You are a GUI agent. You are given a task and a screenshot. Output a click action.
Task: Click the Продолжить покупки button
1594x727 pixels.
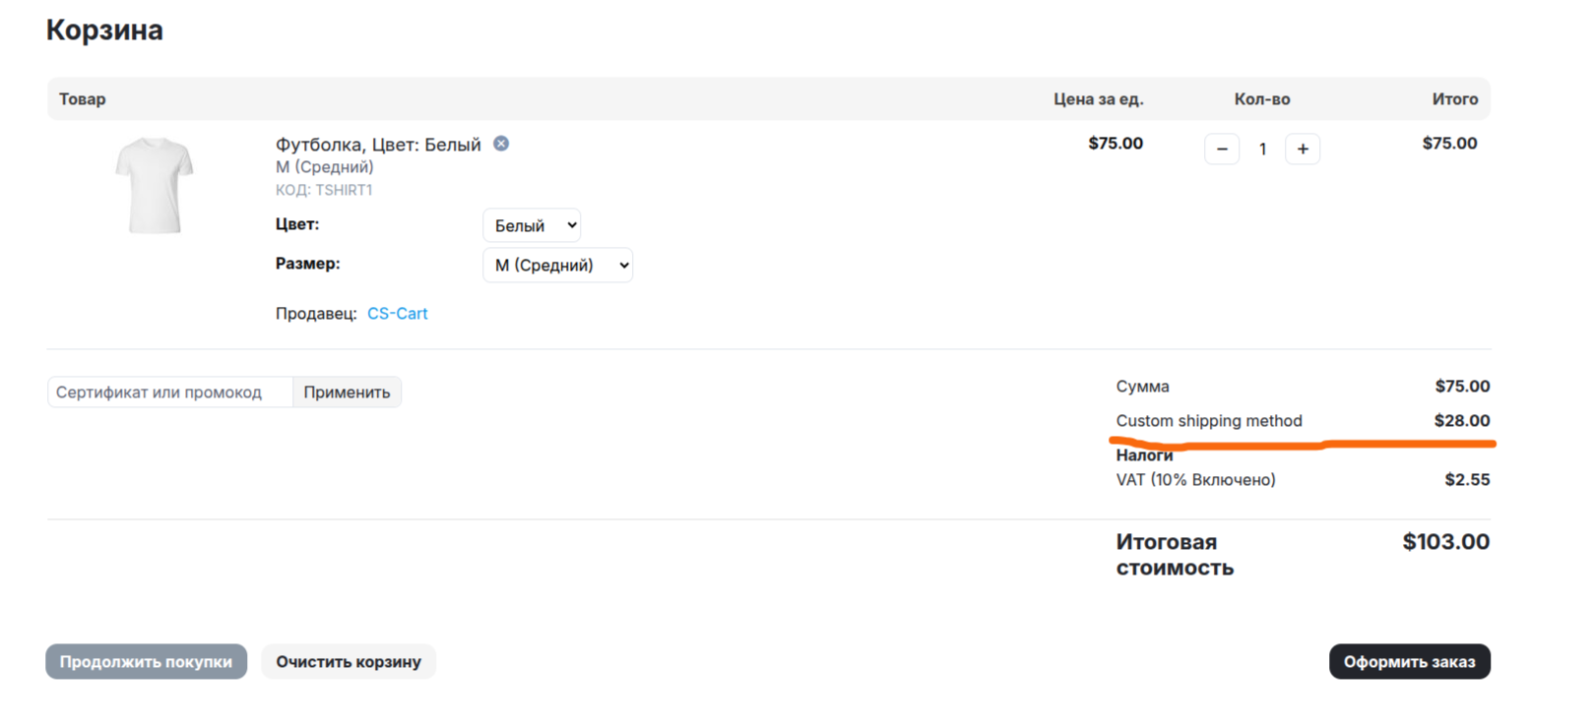pyautogui.click(x=146, y=661)
